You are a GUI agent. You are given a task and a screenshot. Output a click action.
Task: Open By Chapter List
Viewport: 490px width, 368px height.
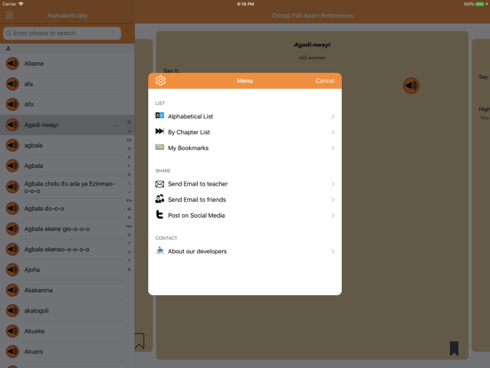click(x=245, y=132)
